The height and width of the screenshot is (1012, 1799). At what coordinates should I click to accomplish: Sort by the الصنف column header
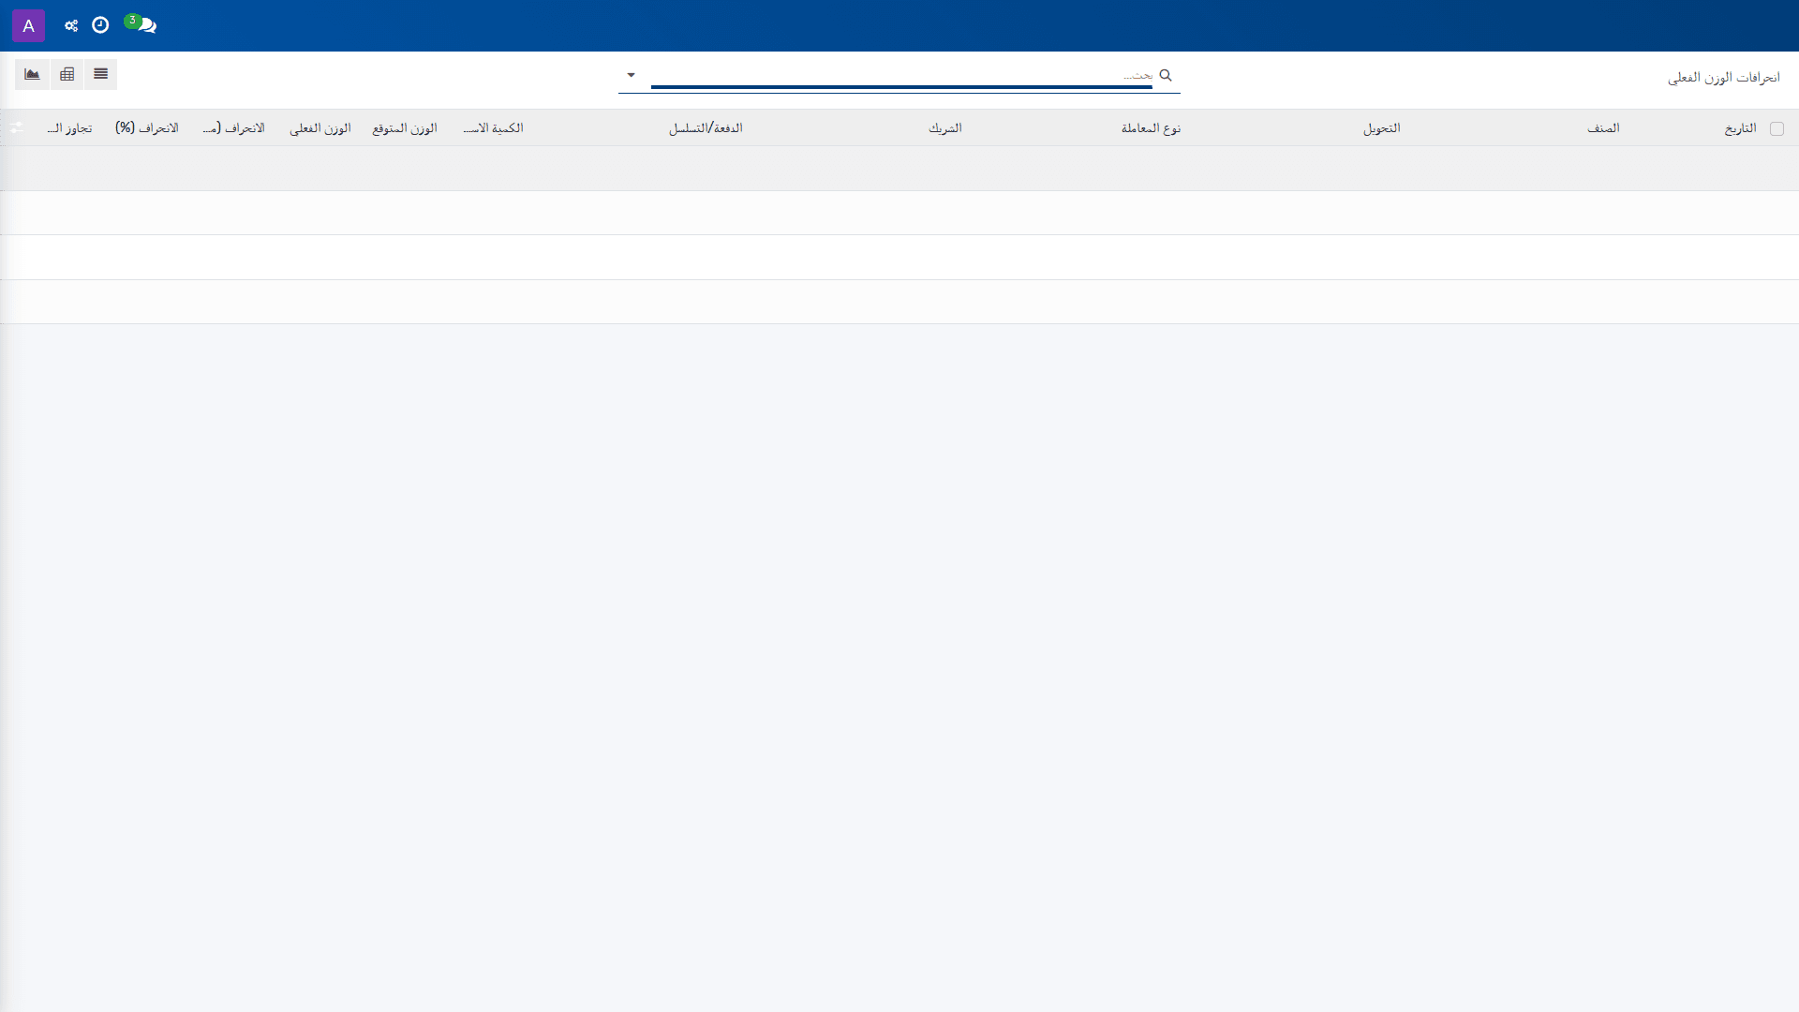pyautogui.click(x=1603, y=128)
